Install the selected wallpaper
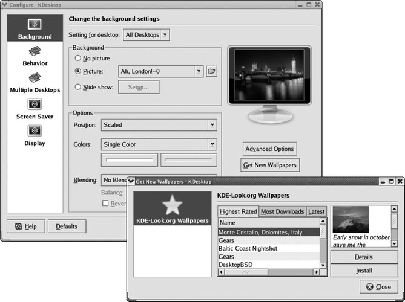Screen dimensions: 405x302 [x=364, y=271]
